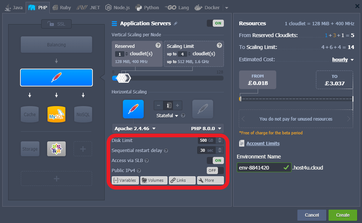Open the Account Limits link
The width and height of the screenshot is (362, 223).
(263, 144)
